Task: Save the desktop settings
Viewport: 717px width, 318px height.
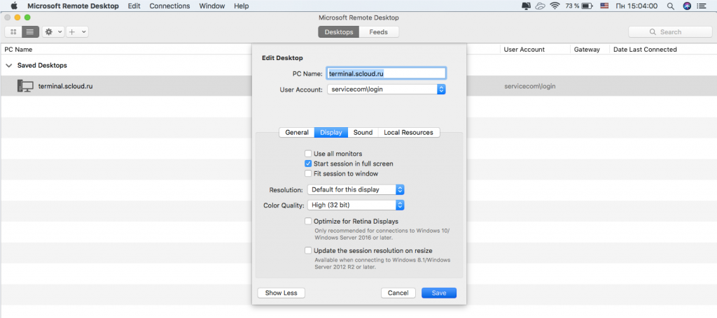Action: (439, 293)
